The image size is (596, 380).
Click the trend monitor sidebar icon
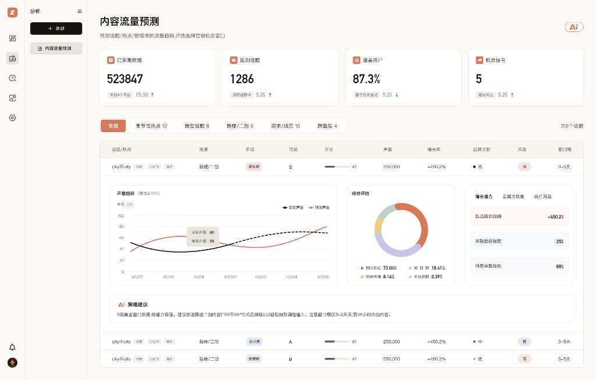click(x=12, y=98)
